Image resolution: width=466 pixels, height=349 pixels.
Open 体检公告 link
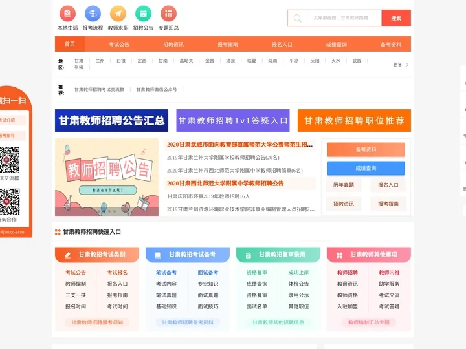pos(298,284)
